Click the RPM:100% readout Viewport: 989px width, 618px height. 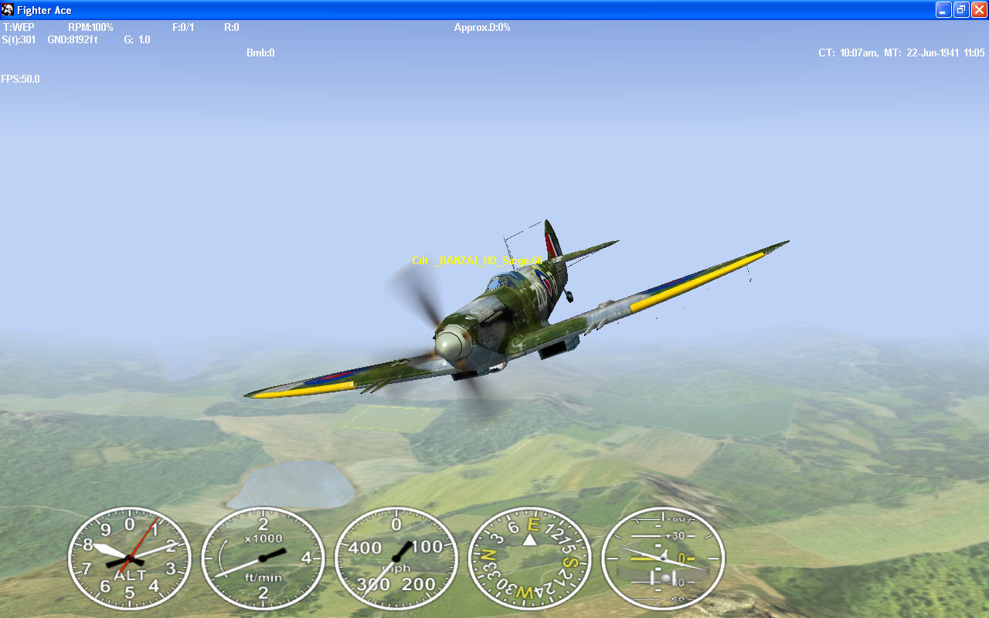90,28
